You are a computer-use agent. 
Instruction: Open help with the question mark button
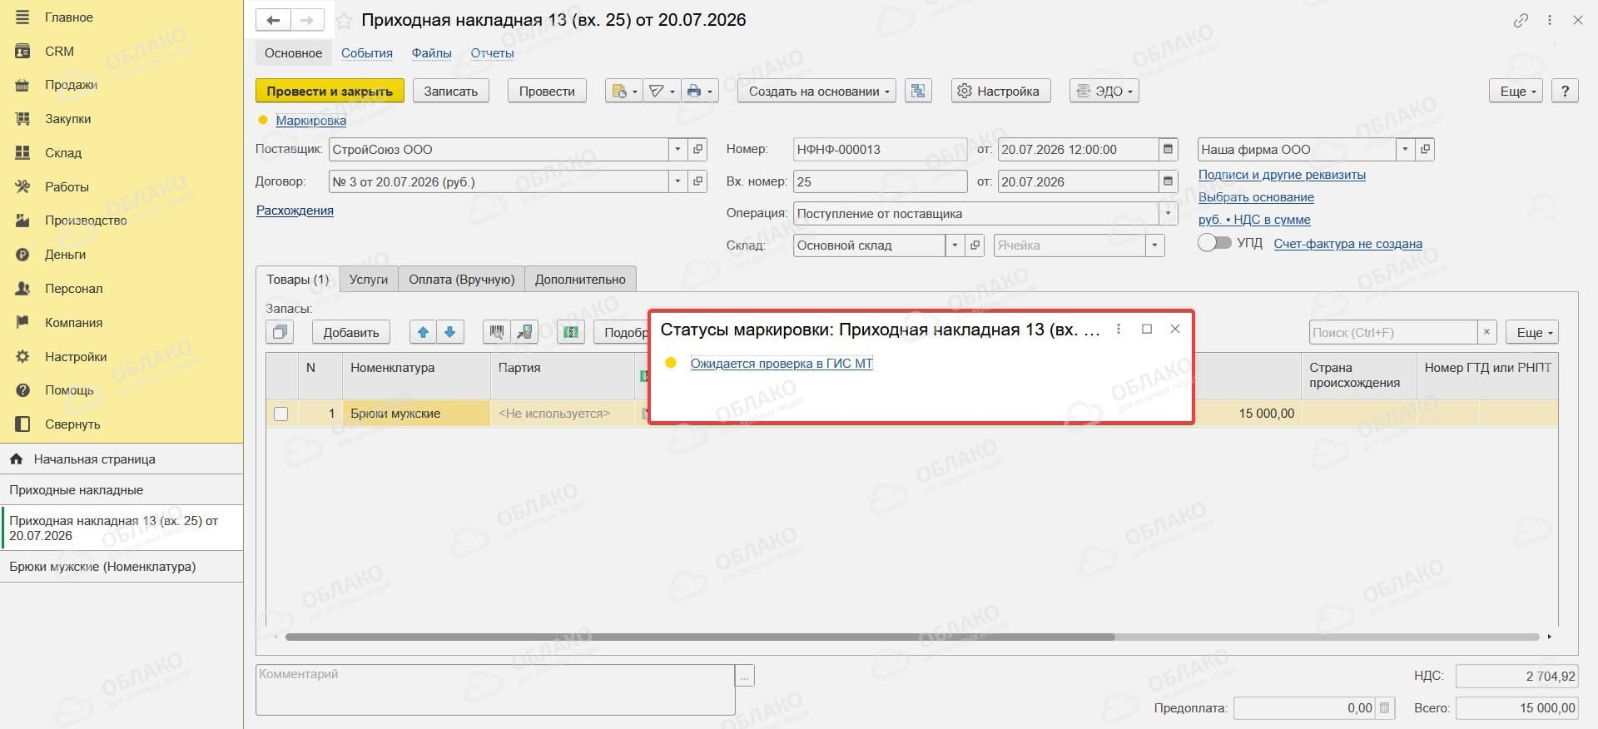[x=1565, y=91]
